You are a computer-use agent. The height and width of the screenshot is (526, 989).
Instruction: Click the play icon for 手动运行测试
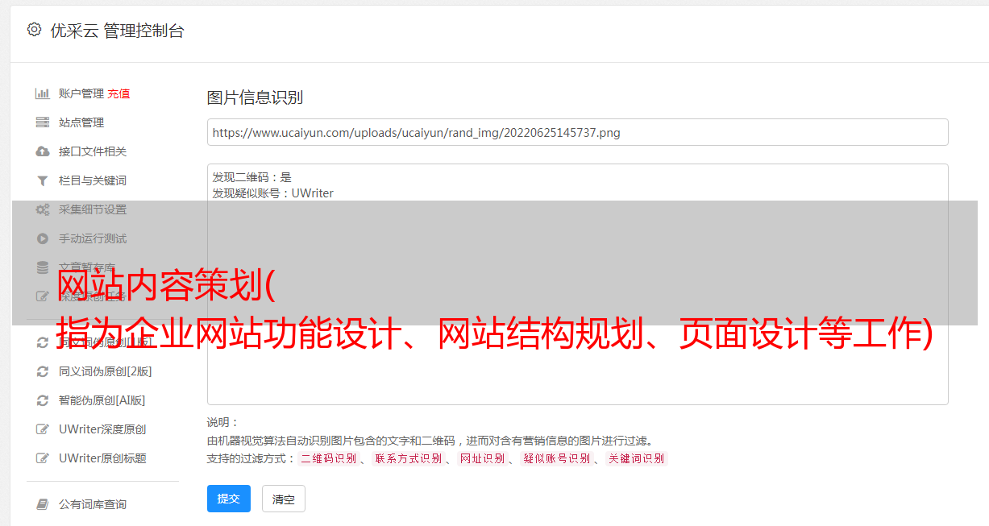43,238
